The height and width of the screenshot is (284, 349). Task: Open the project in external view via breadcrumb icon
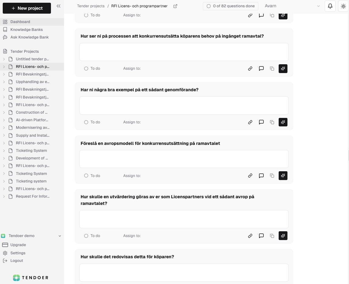(x=175, y=6)
